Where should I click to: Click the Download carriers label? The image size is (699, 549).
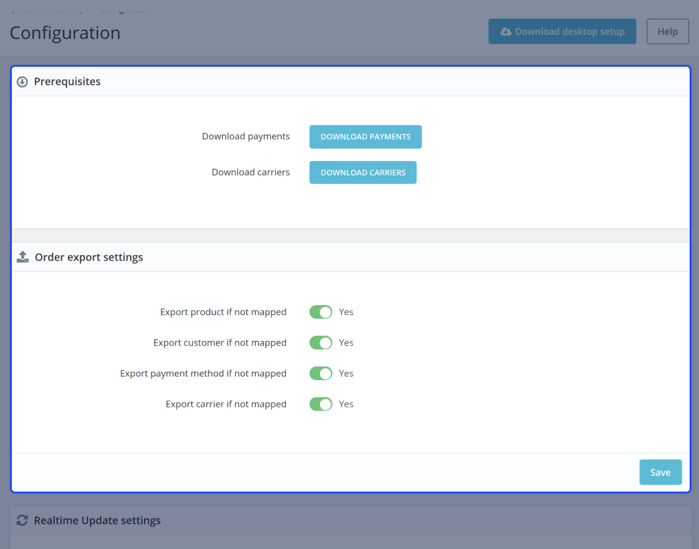[x=250, y=172]
